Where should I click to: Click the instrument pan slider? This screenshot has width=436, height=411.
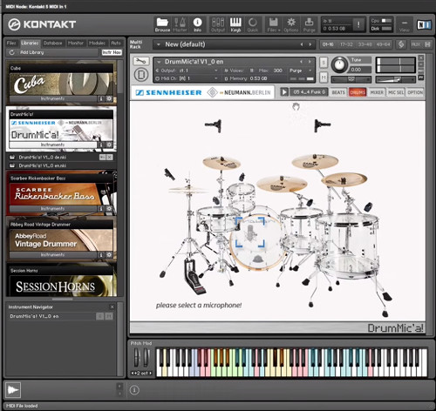351,79
